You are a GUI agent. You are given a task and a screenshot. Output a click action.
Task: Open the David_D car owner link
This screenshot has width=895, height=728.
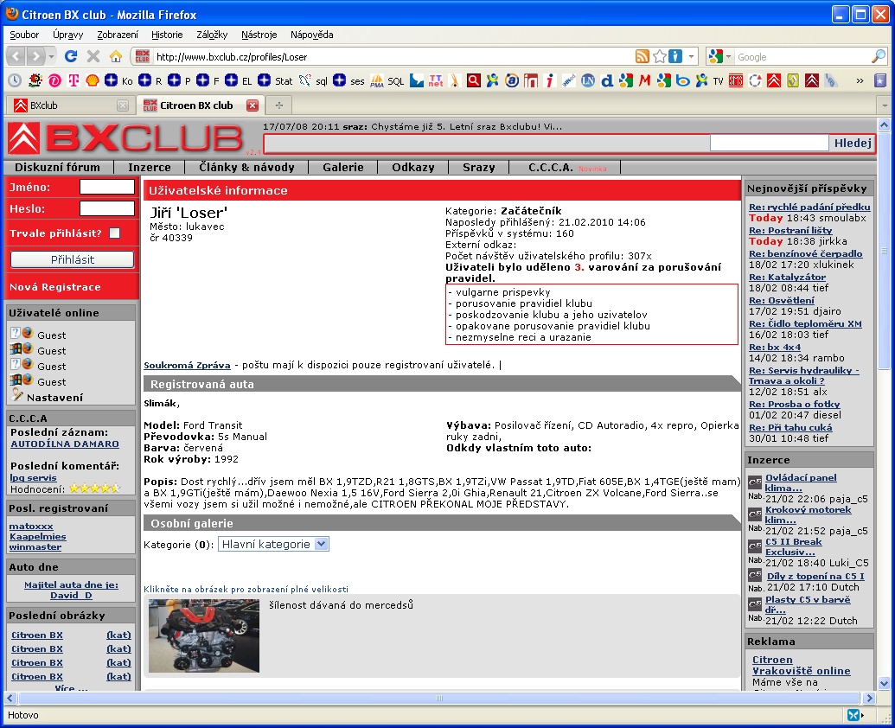[x=72, y=595]
